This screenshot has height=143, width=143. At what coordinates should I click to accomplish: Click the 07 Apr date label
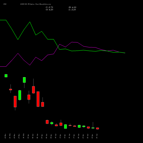pyautogui.click(x=42, y=136)
